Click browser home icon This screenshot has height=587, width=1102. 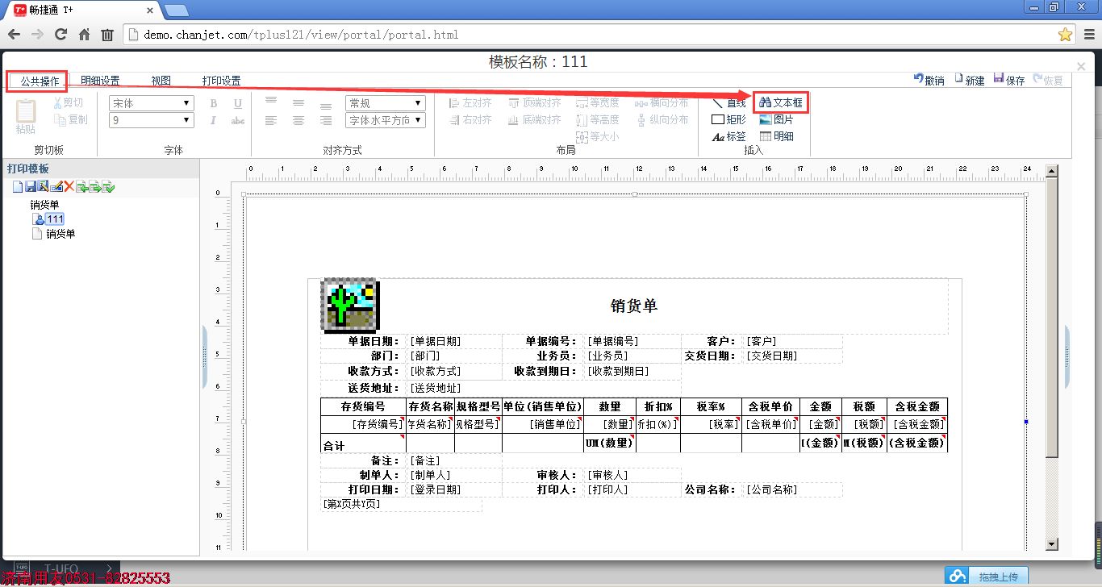[x=84, y=35]
